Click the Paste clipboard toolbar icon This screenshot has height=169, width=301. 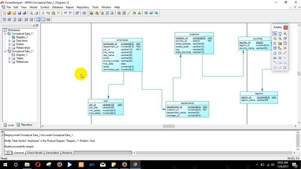[x=53, y=13]
